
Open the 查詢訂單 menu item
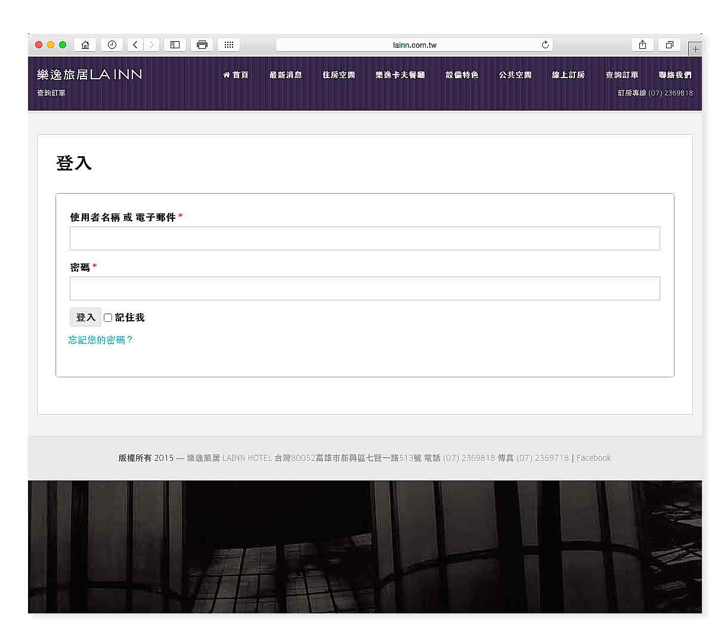(x=622, y=75)
